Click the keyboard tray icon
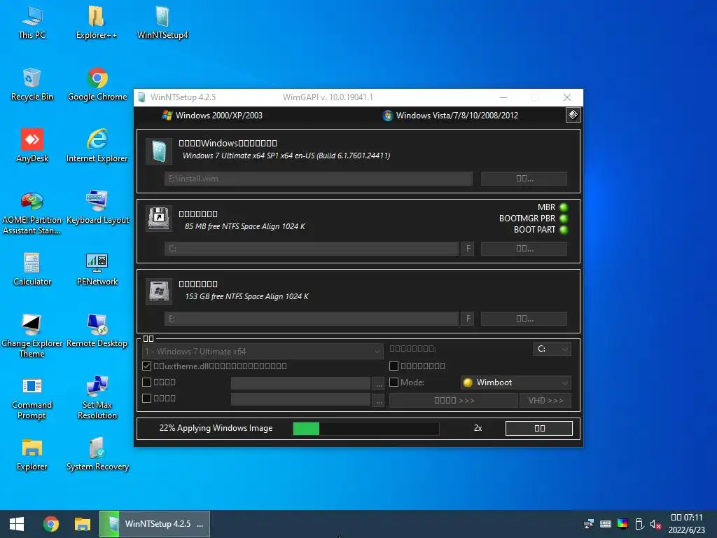Screen dimensions: 717x538 606,524
